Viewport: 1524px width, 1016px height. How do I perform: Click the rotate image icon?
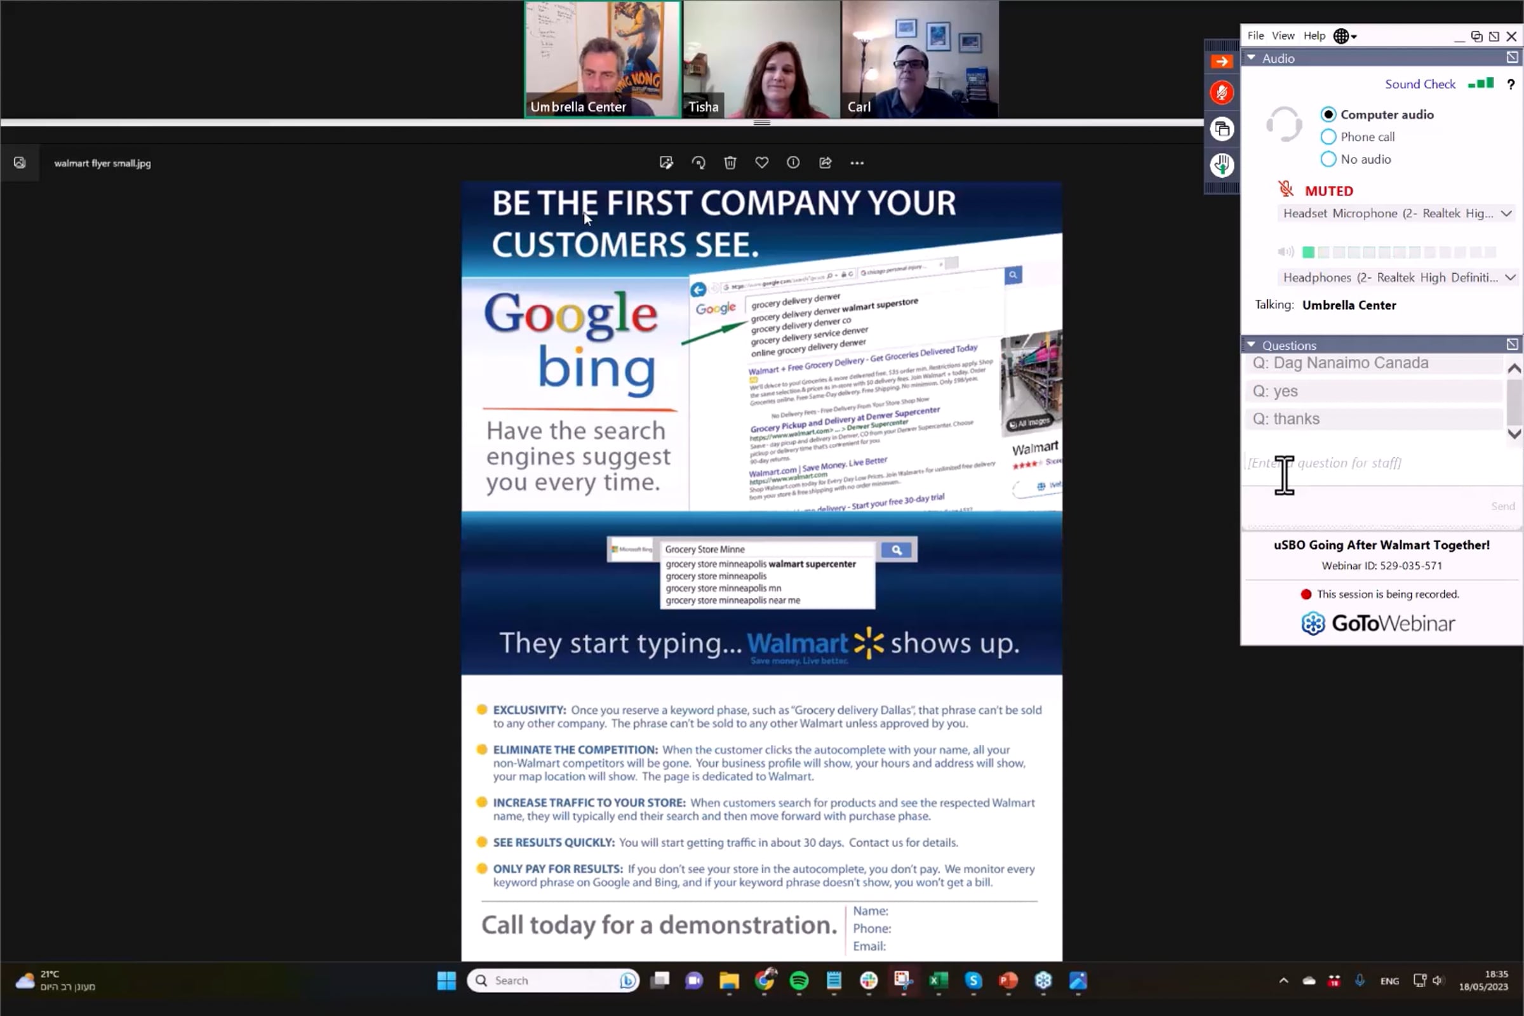(698, 163)
